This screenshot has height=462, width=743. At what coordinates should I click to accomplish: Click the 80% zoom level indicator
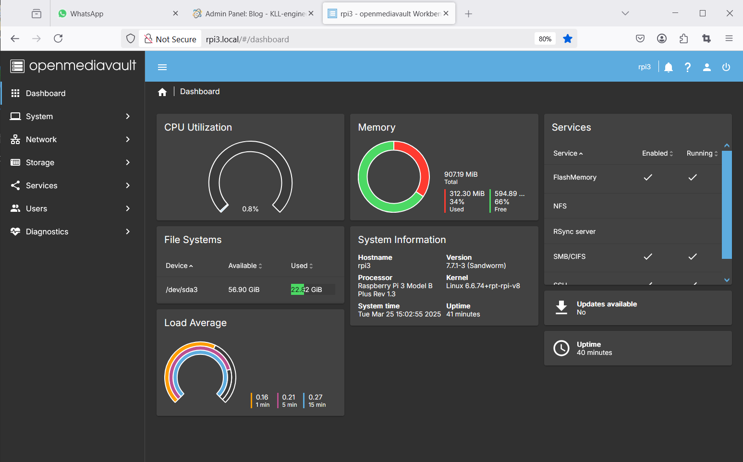[x=545, y=39]
